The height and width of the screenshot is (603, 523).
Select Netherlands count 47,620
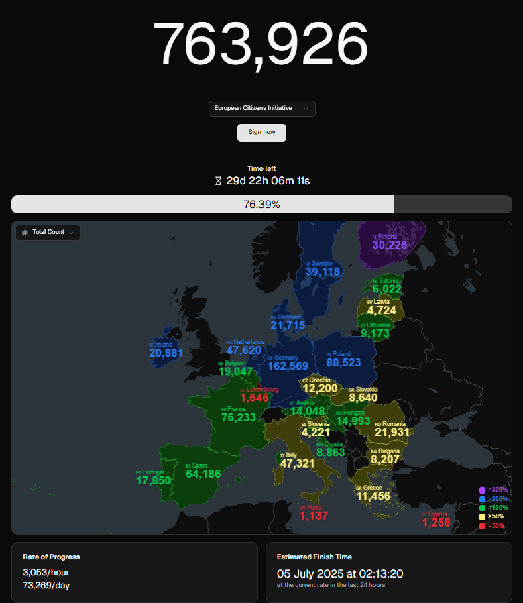pyautogui.click(x=244, y=350)
